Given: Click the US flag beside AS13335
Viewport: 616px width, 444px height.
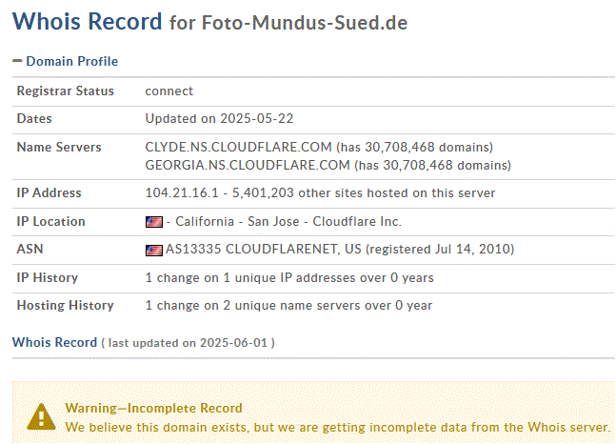Looking at the screenshot, I should tap(153, 251).
